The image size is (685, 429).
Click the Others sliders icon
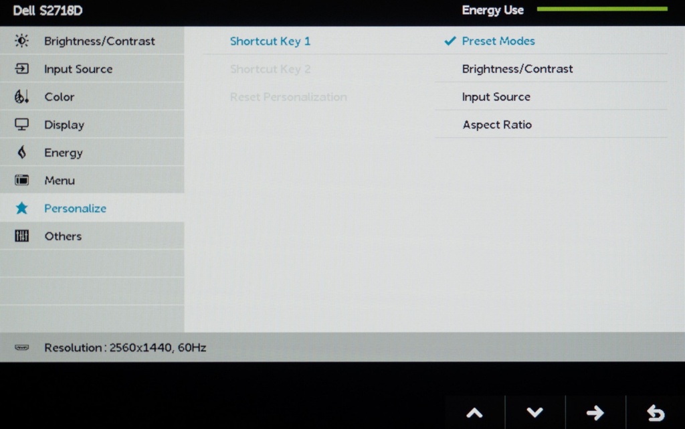(x=21, y=236)
